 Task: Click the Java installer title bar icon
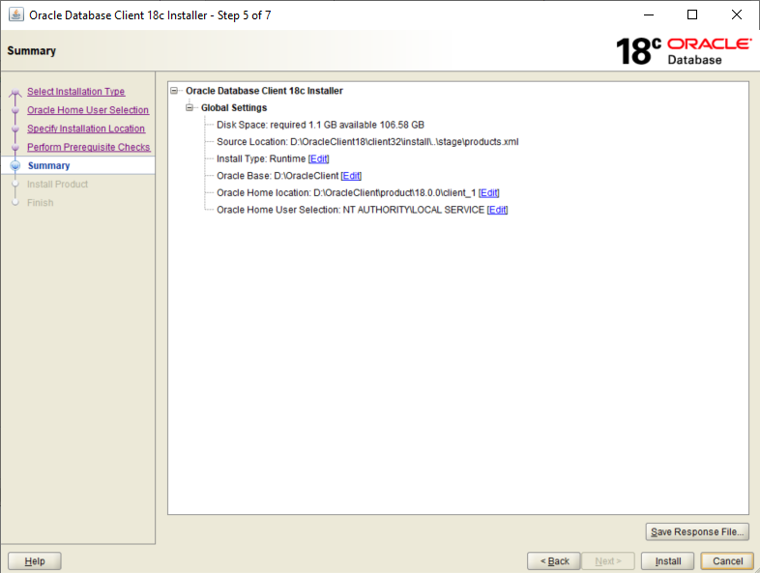coord(16,15)
